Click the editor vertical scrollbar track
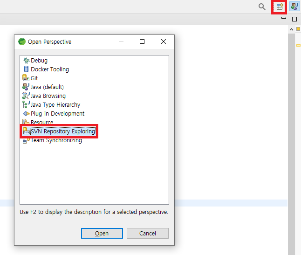 tap(291, 144)
